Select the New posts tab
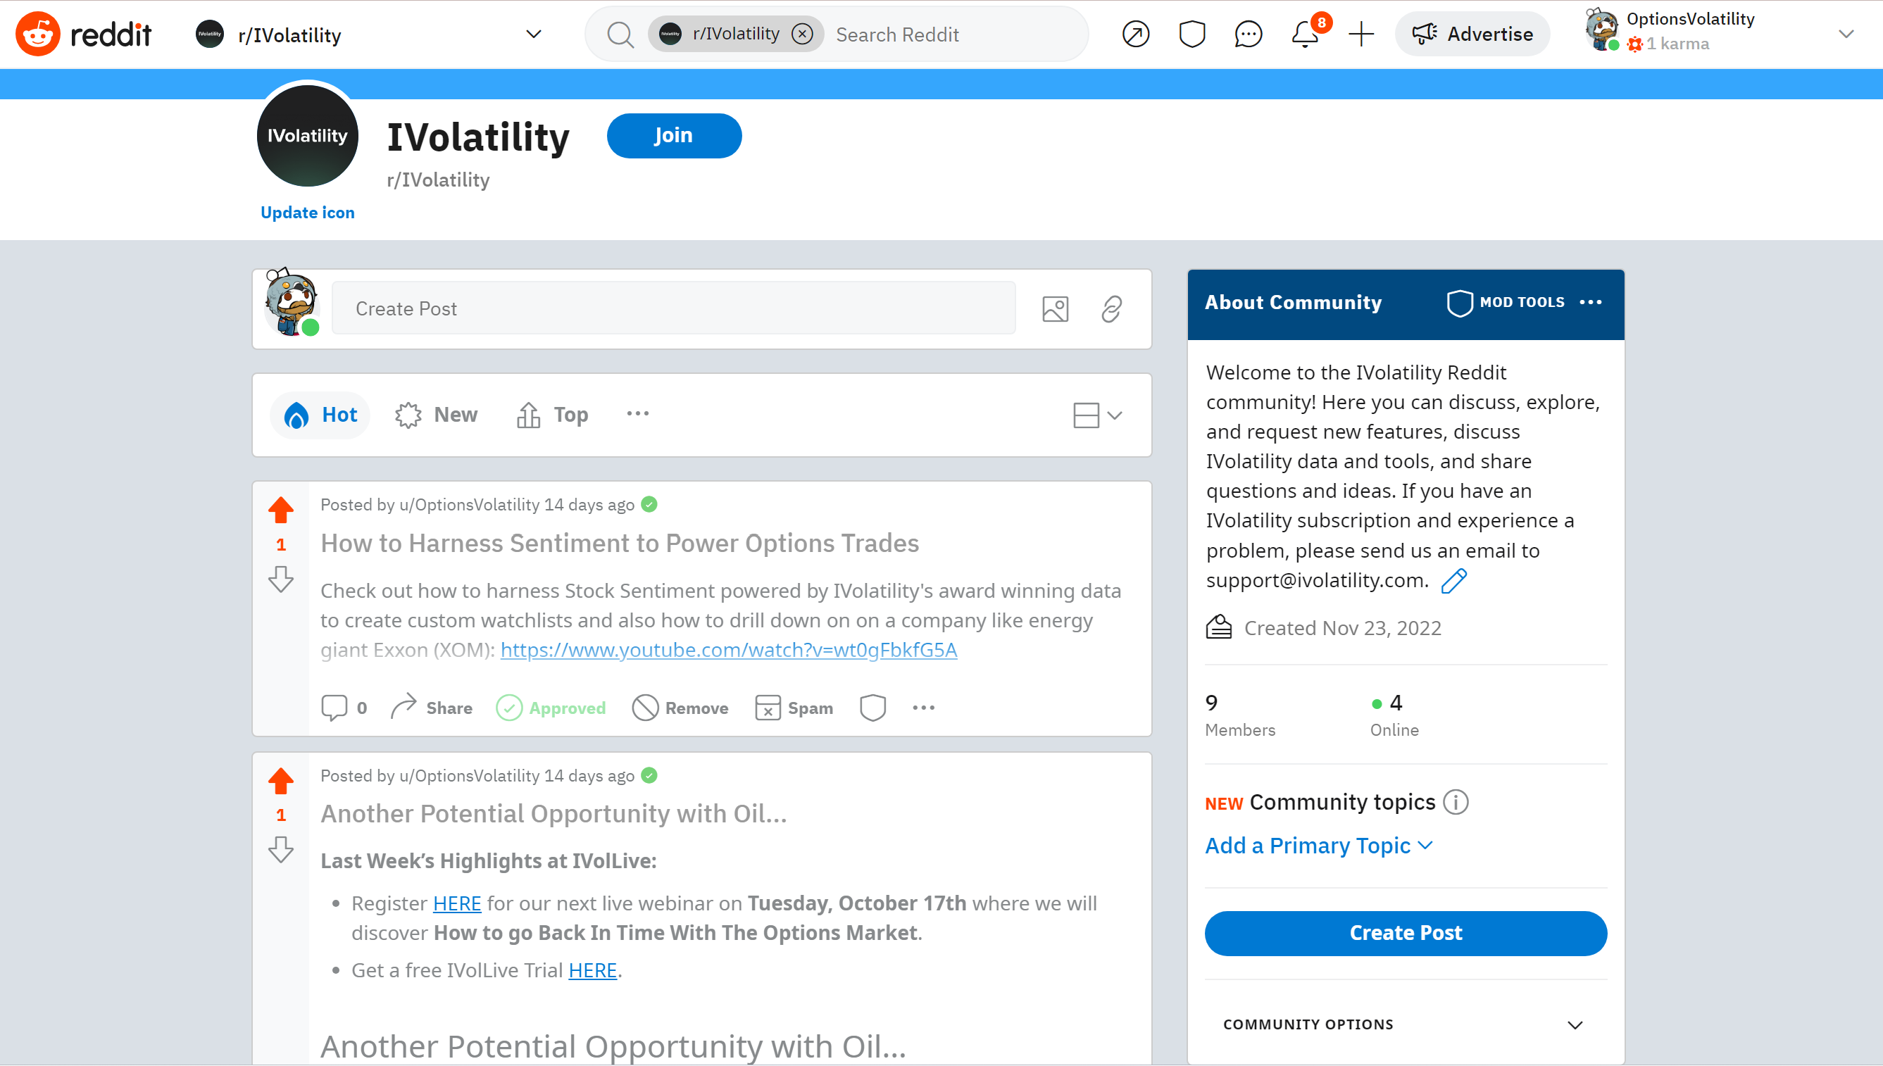 (x=456, y=414)
